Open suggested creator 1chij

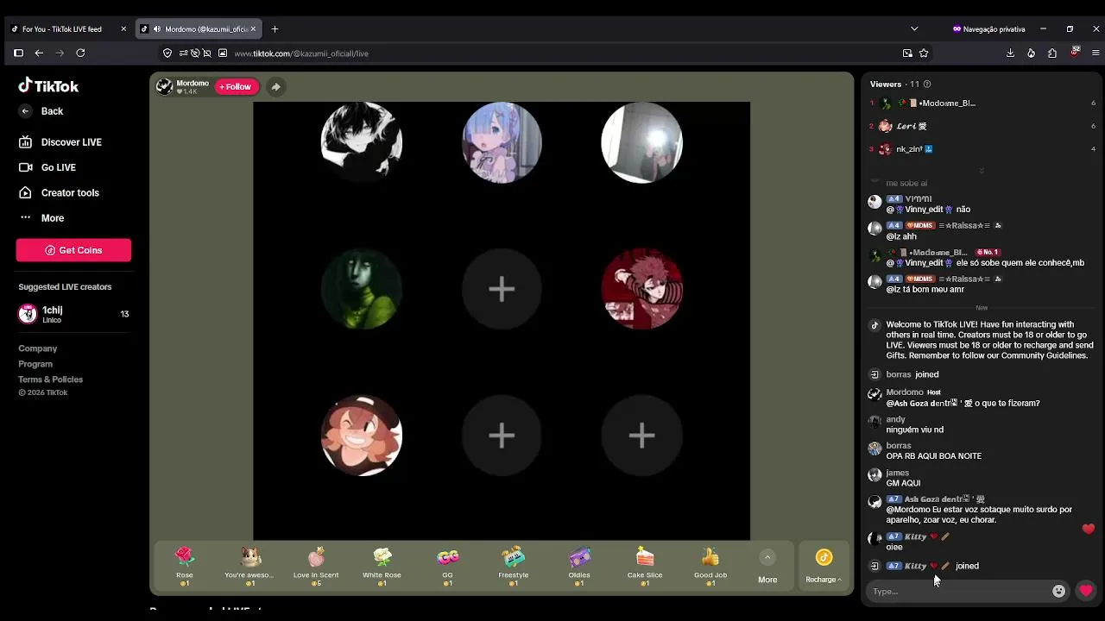tap(73, 314)
